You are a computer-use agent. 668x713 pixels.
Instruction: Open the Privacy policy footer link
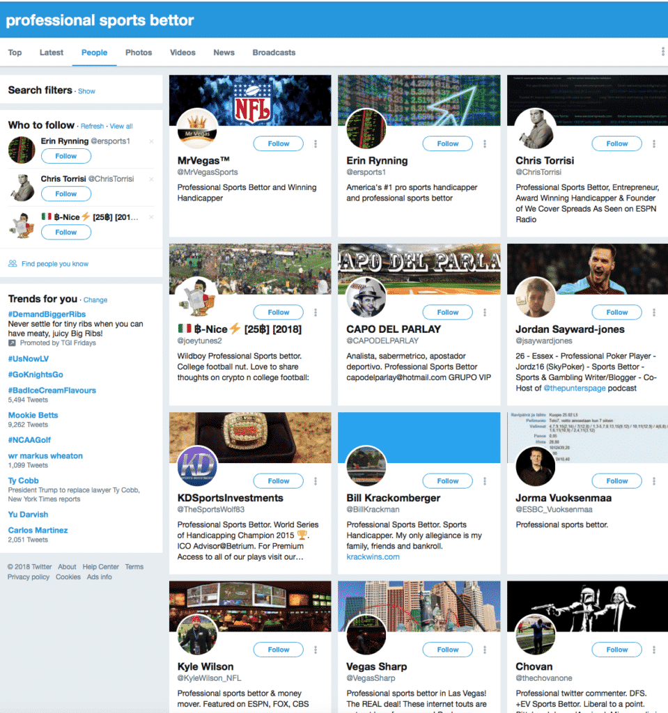(29, 577)
